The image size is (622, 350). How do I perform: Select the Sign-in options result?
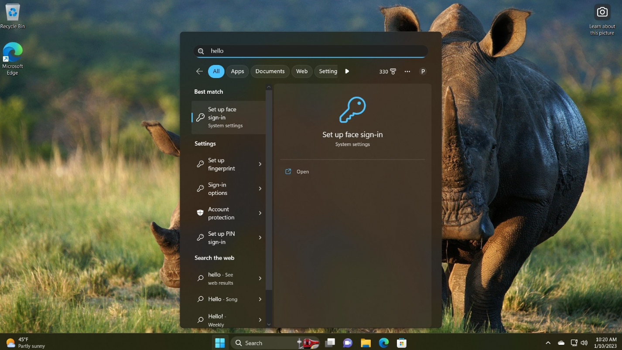tap(222, 189)
